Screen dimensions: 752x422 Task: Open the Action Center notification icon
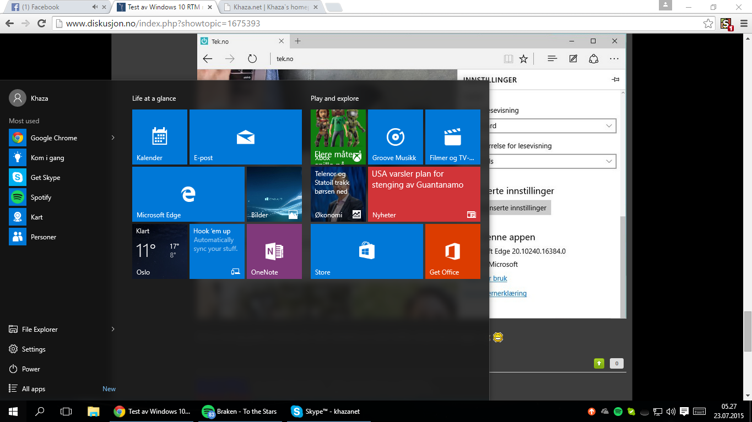pyautogui.click(x=684, y=411)
